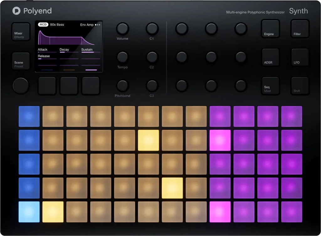Open the LFO button
Image resolution: width=321 pixels, height=236 pixels.
(x=300, y=57)
